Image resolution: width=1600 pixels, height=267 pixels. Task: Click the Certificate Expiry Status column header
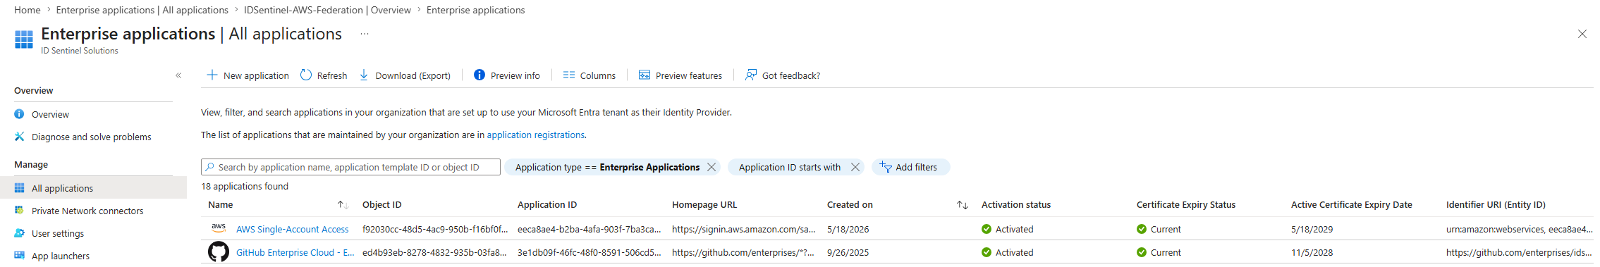(x=1186, y=205)
